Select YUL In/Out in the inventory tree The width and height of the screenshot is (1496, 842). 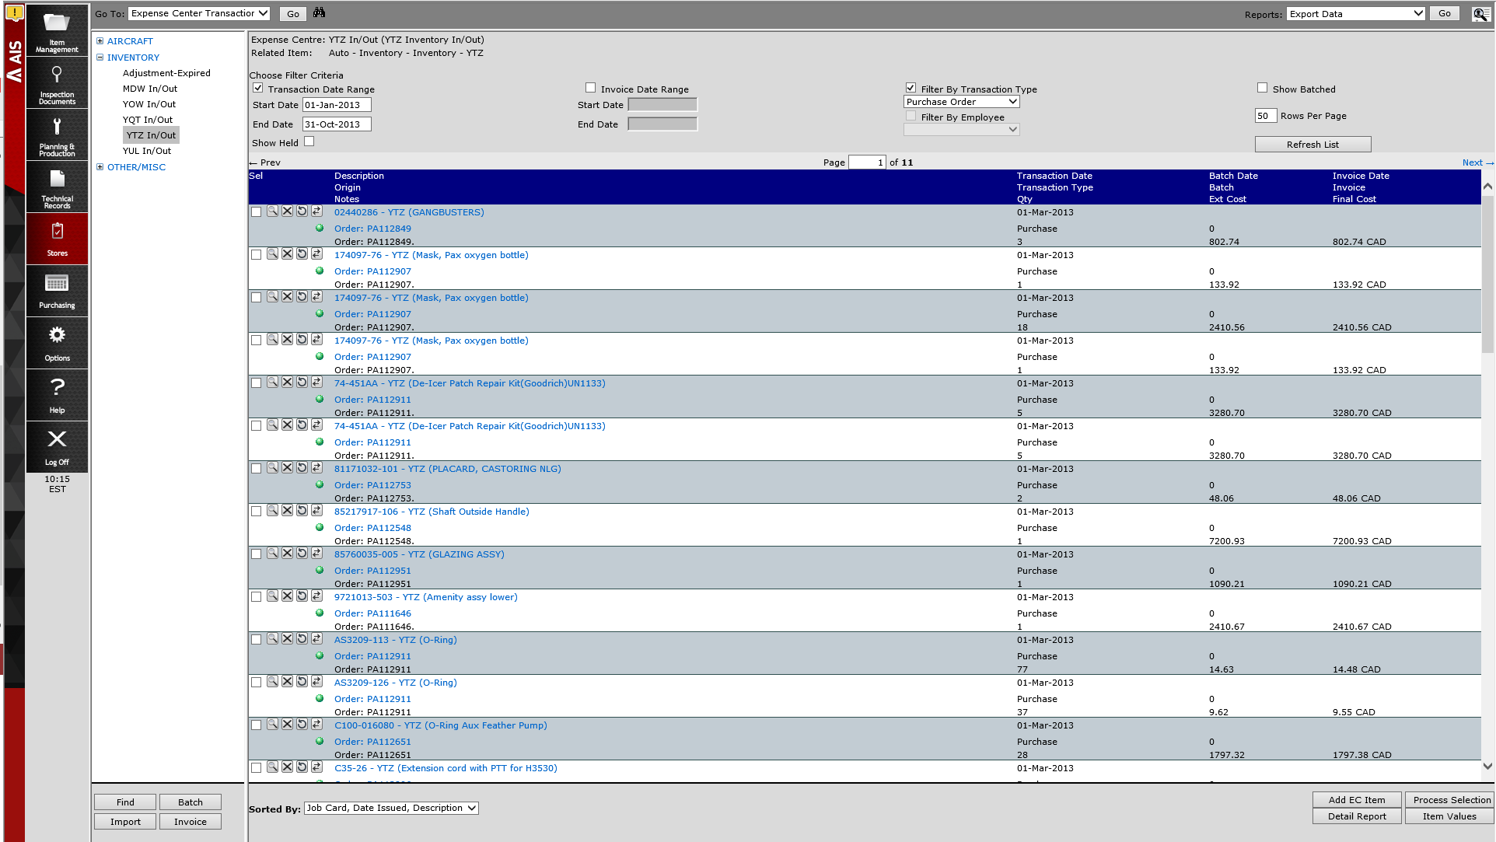147,151
